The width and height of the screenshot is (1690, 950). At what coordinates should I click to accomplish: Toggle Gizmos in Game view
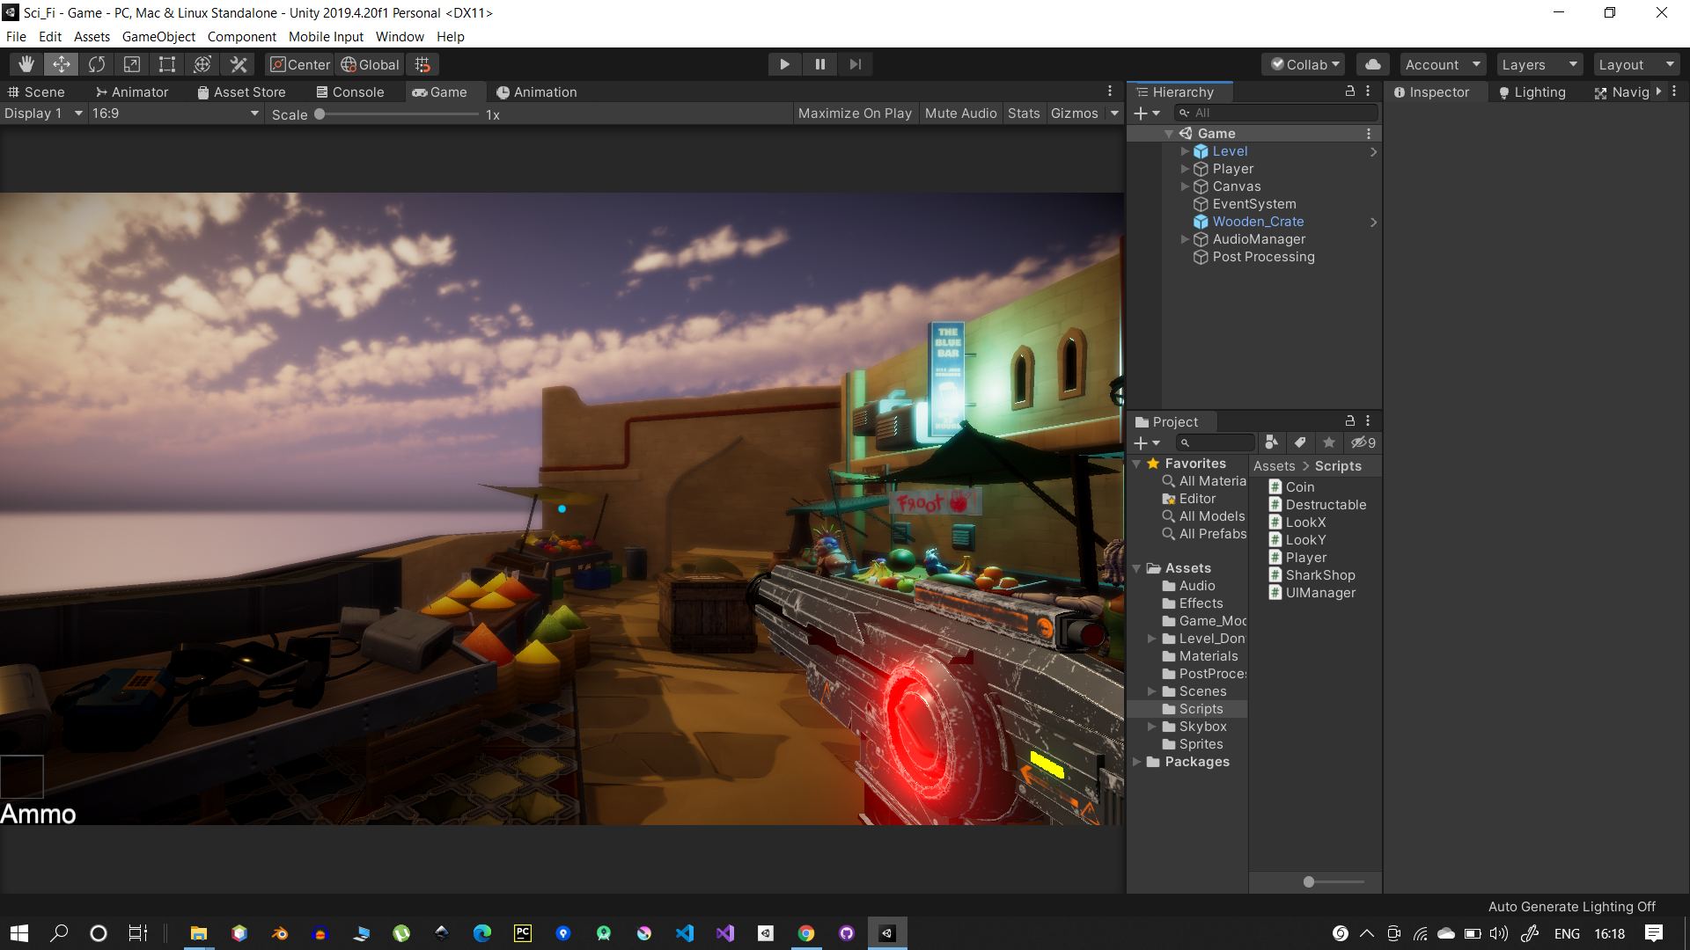point(1075,113)
